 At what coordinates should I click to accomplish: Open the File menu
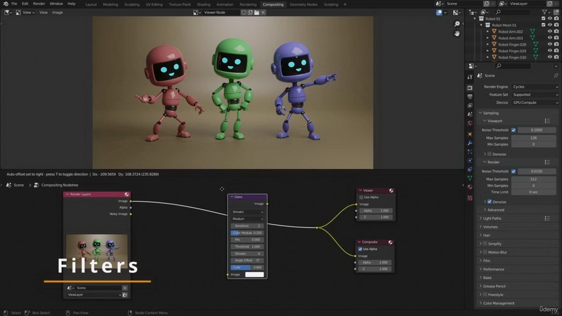pos(15,3)
